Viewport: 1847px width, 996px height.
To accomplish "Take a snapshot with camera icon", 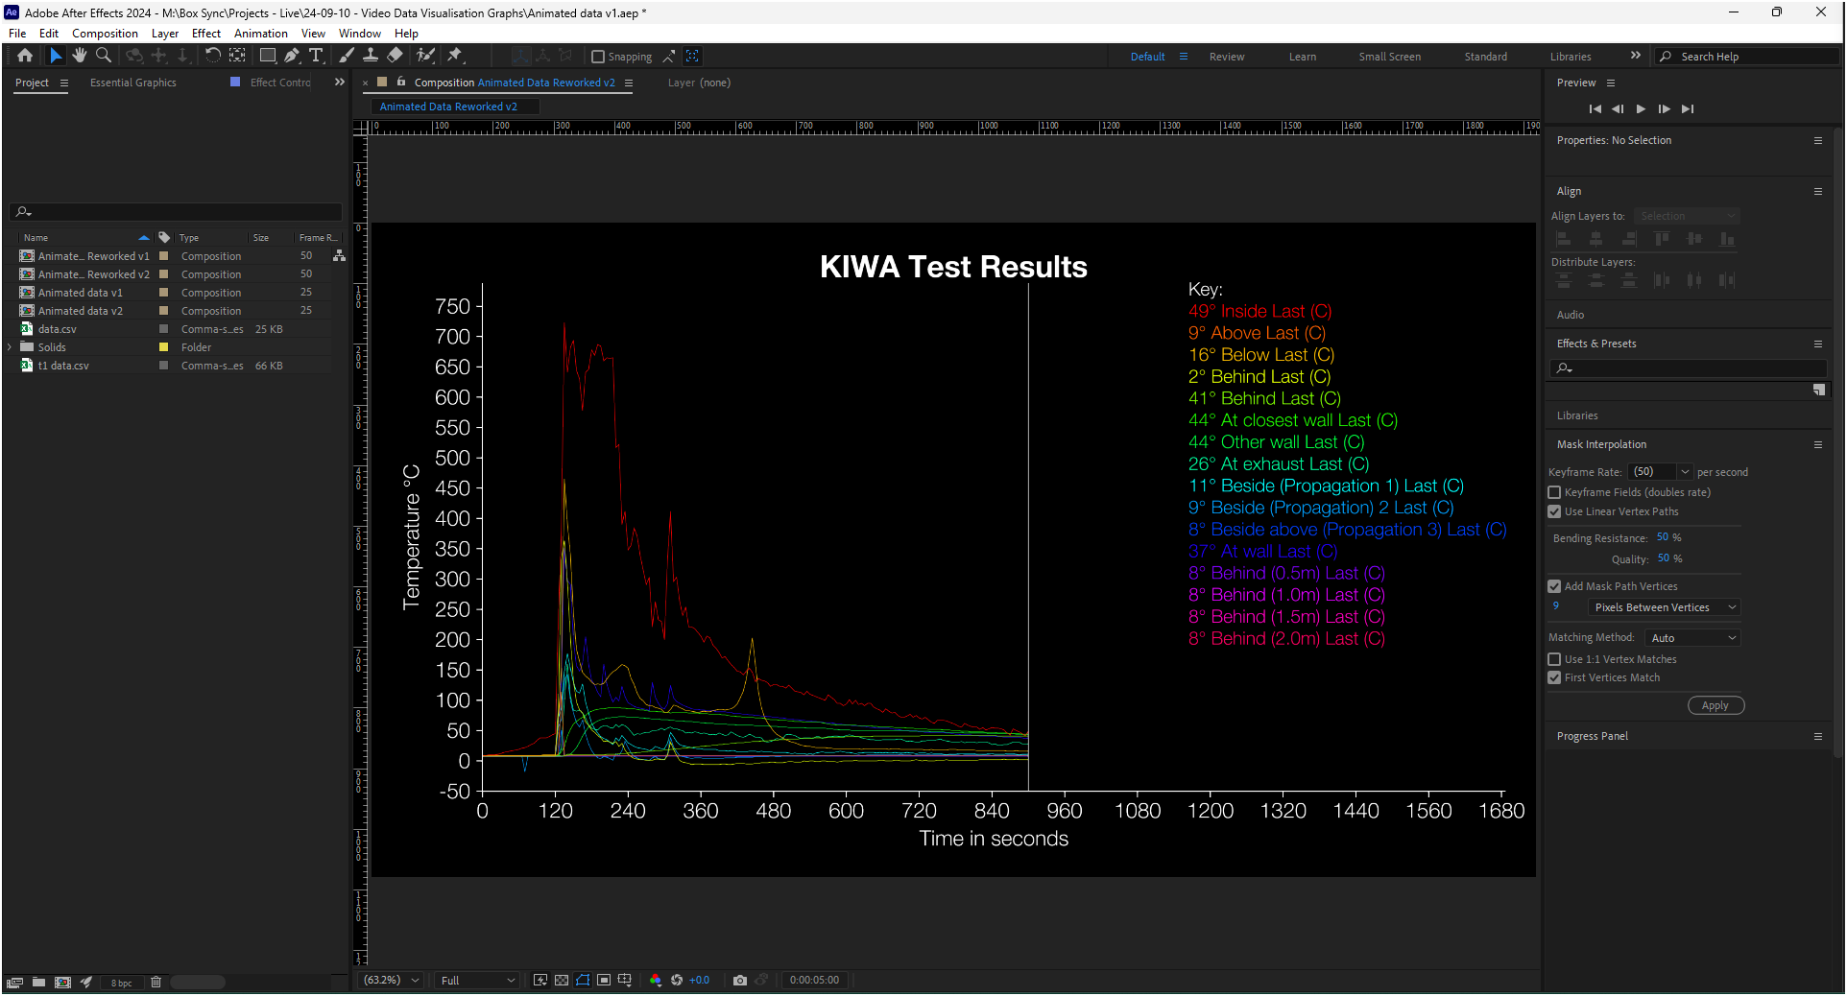I will tap(739, 980).
